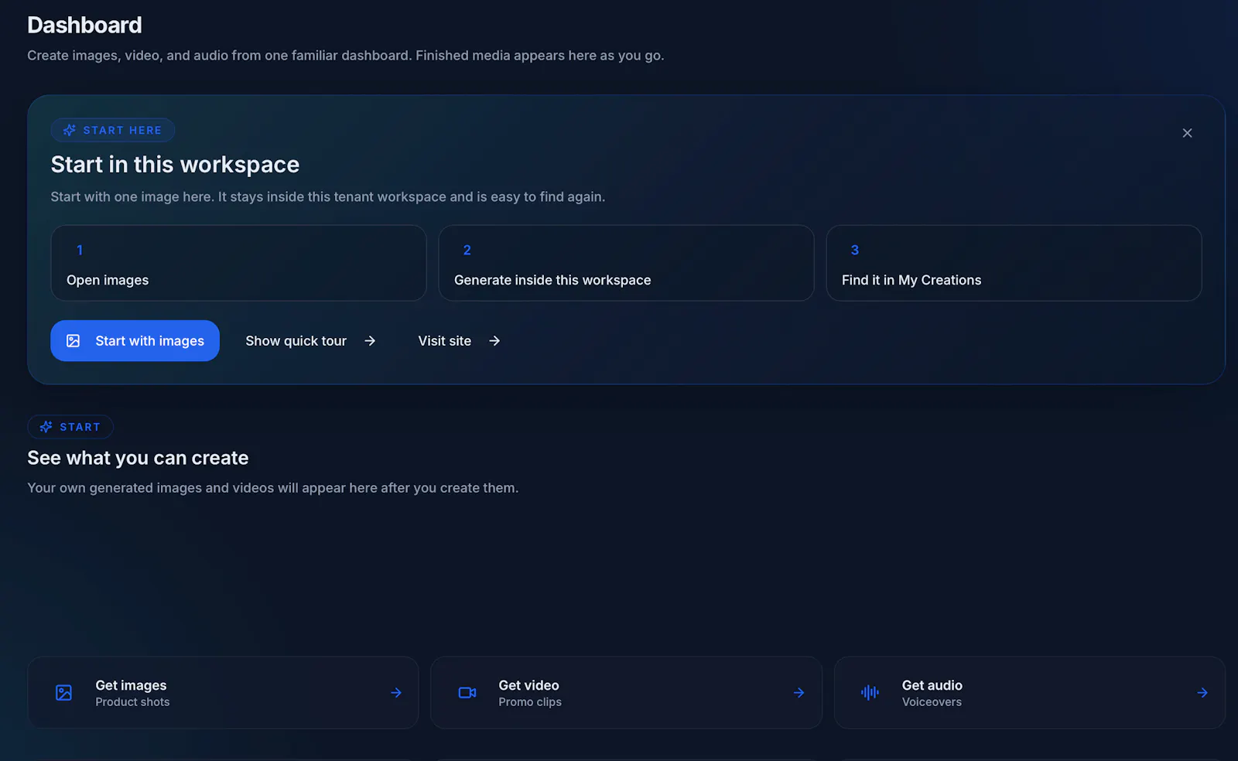Click the sparkle icon in START HERE badge
Viewport: 1238px width, 761px height.
point(70,130)
